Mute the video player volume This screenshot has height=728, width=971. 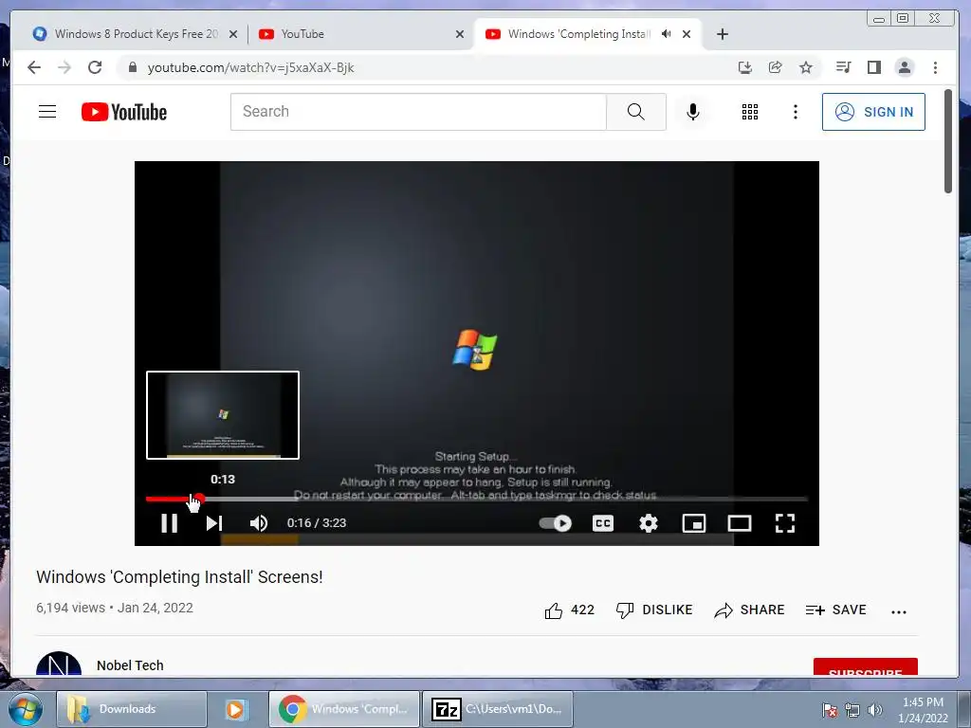pyautogui.click(x=259, y=523)
